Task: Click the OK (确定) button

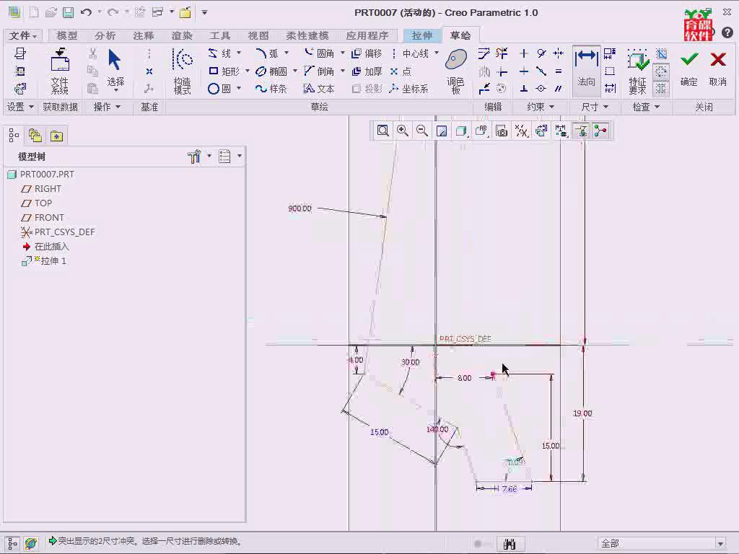Action: click(689, 69)
